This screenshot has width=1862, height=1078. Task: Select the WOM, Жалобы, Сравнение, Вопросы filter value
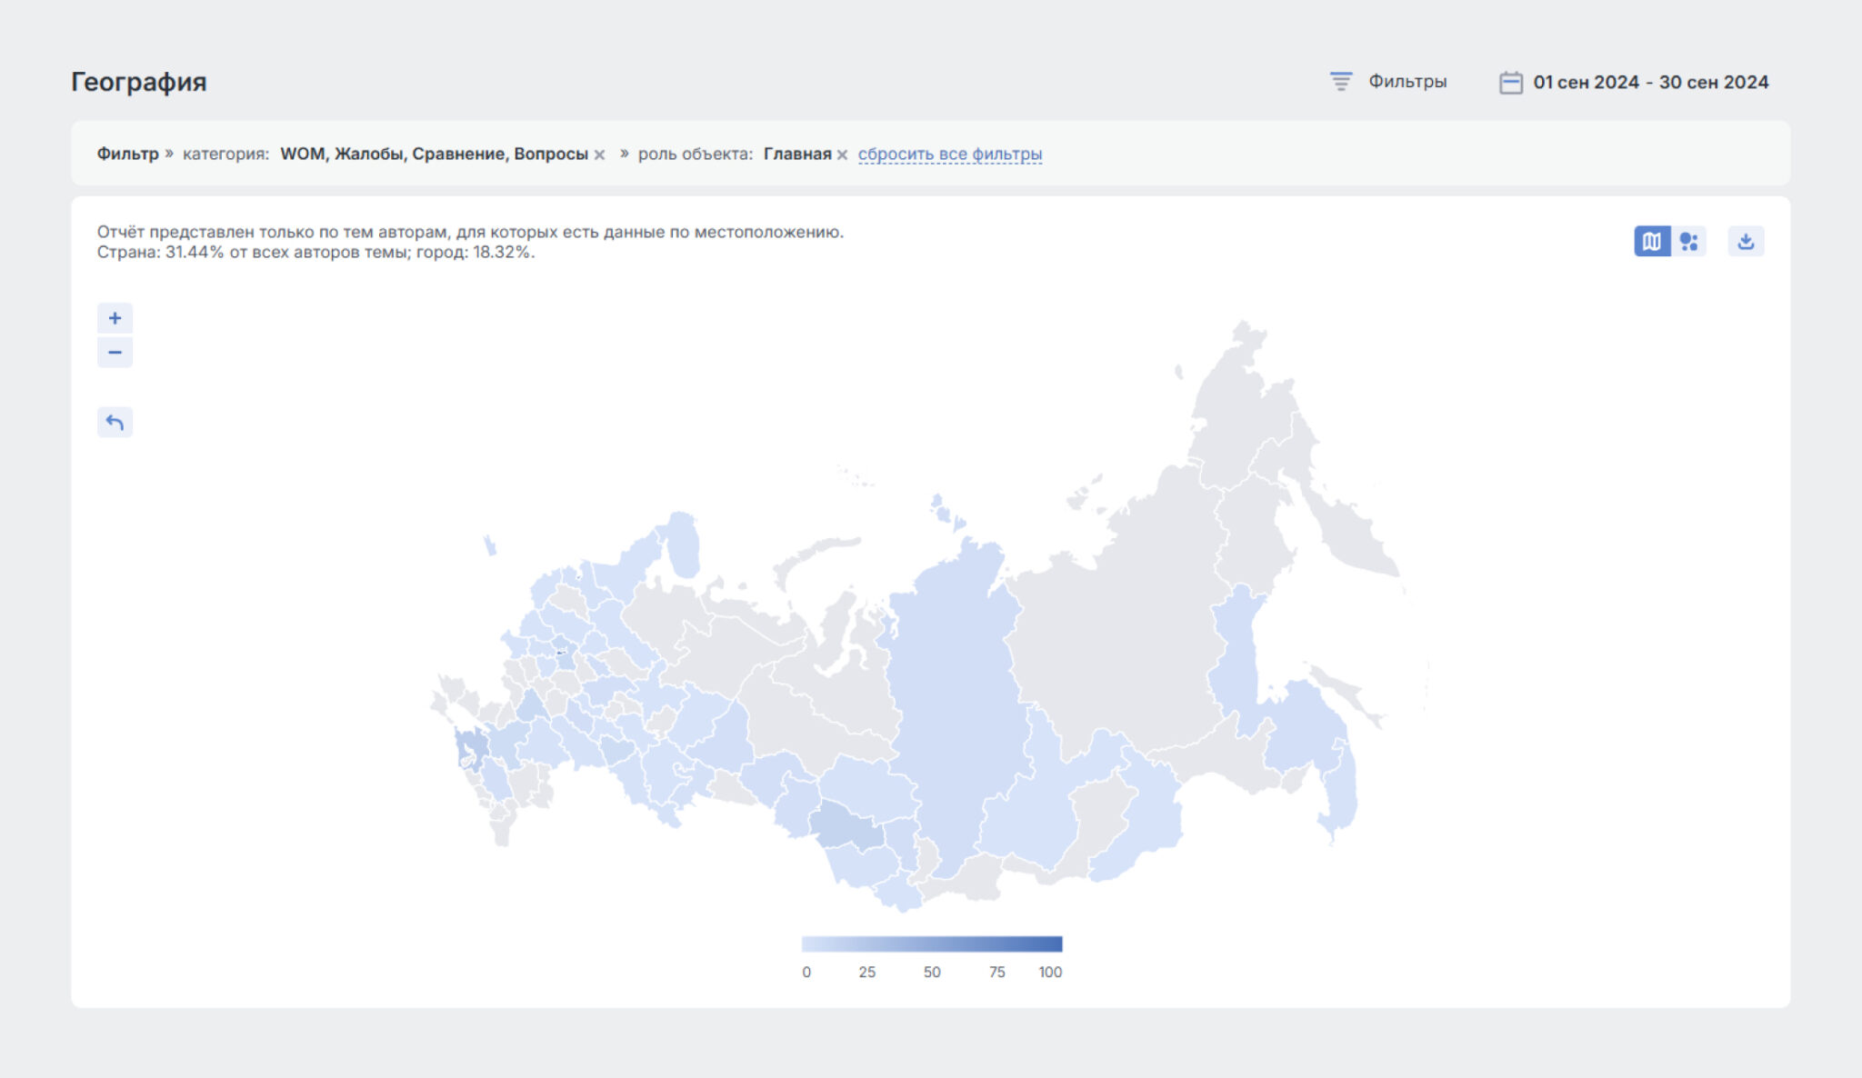434,154
